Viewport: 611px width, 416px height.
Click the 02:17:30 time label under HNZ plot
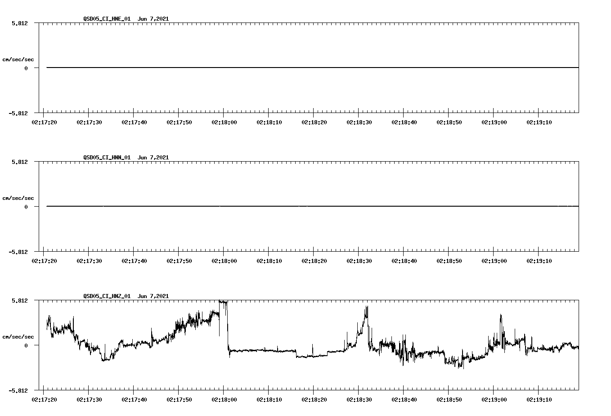[x=89, y=400]
